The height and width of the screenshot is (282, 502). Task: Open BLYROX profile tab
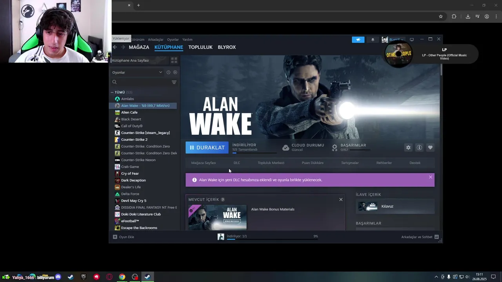pos(227,47)
